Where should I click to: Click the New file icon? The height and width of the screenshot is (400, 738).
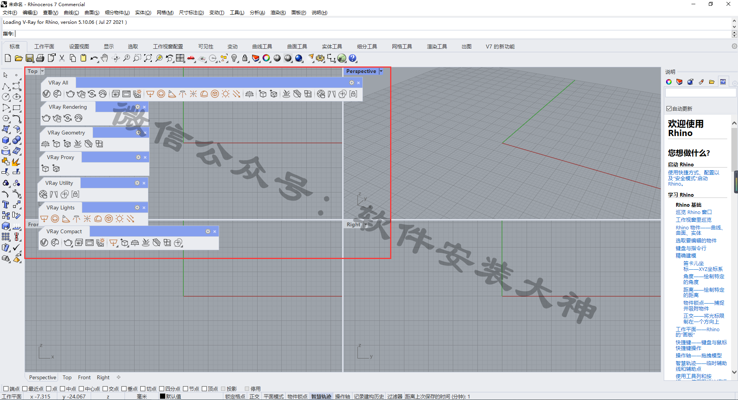coord(8,58)
